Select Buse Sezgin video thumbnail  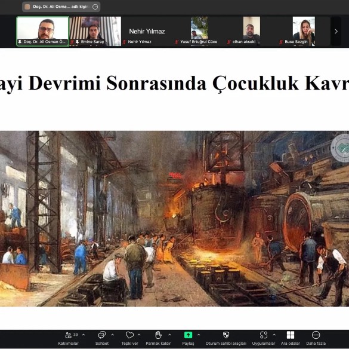pos(304,31)
